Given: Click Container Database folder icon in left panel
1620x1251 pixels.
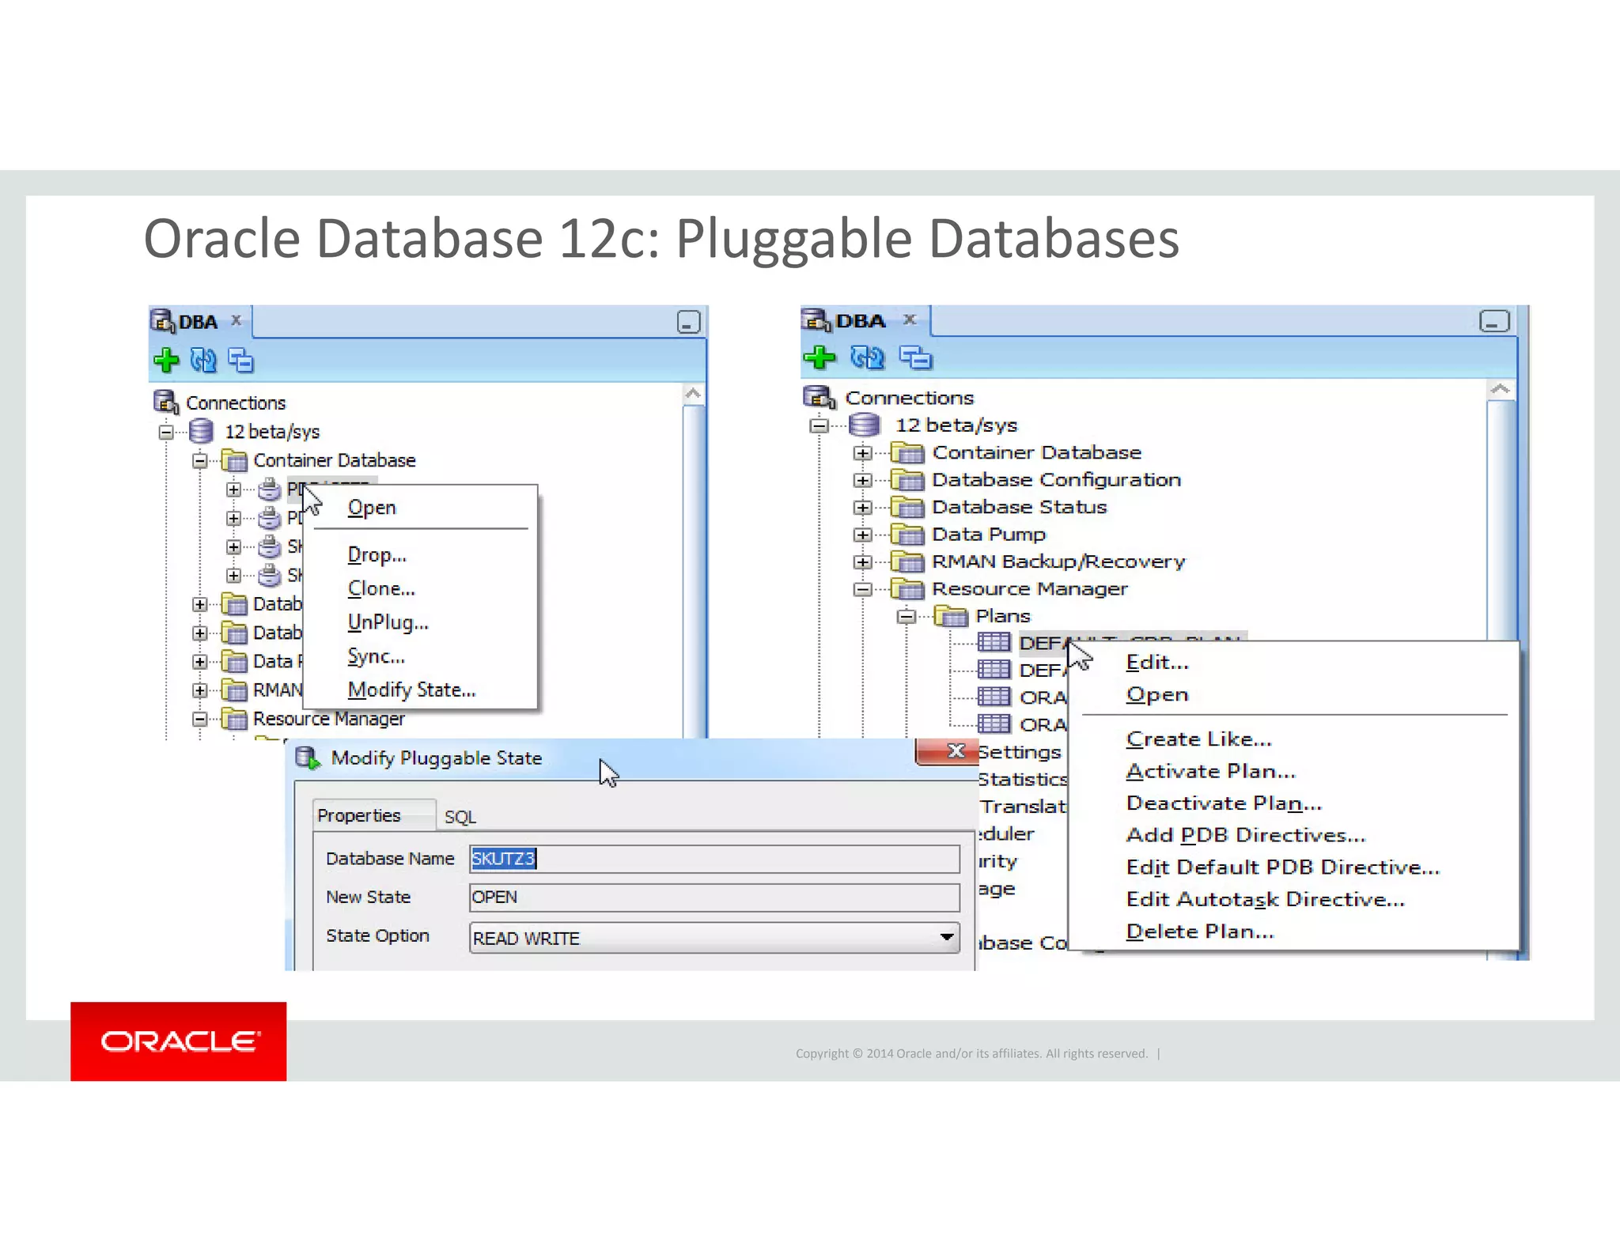Looking at the screenshot, I should tap(234, 459).
